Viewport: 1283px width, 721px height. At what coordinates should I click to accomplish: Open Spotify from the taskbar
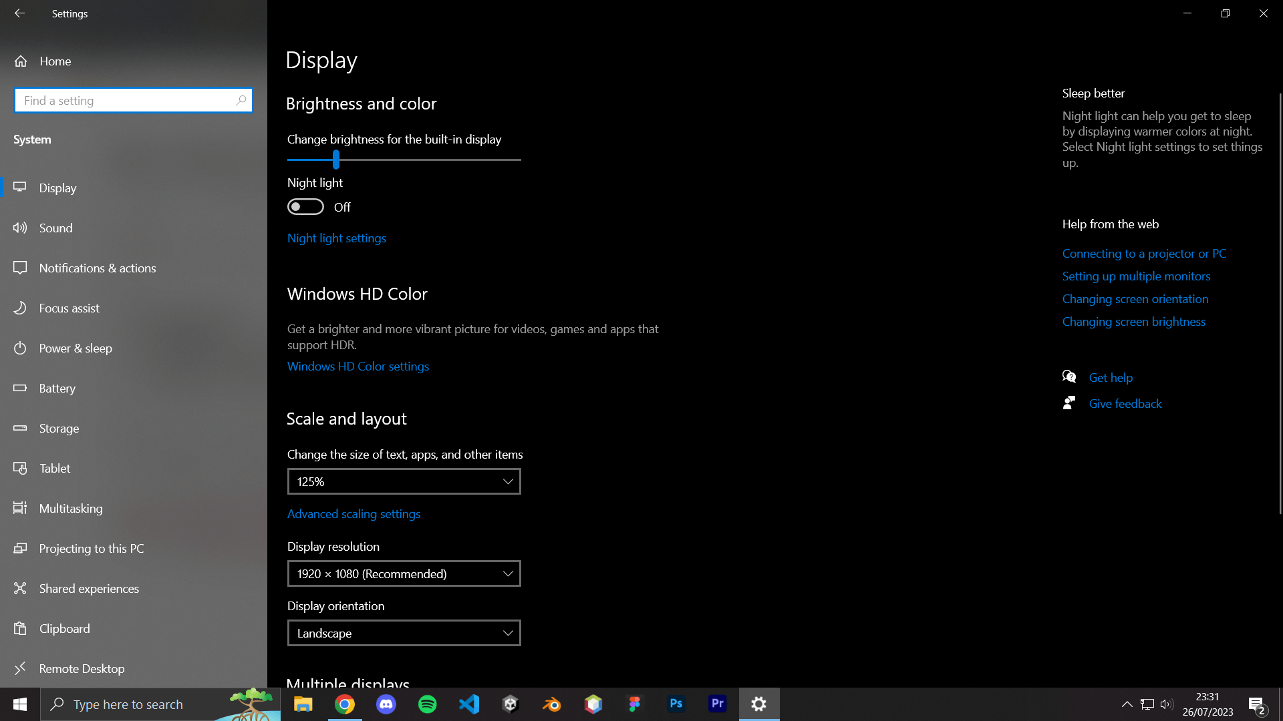[428, 704]
